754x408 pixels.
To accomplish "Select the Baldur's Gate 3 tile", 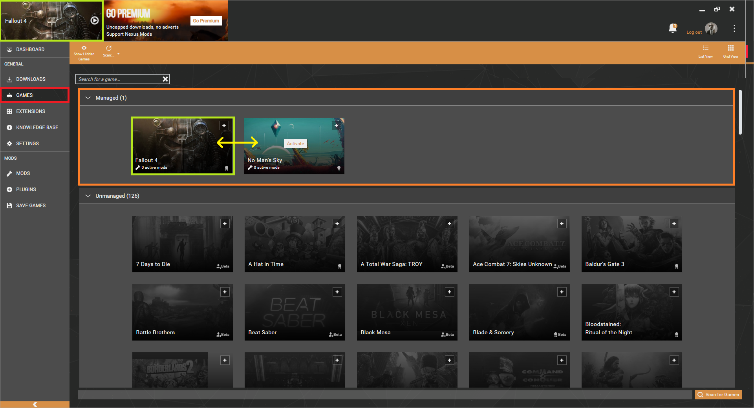I will [x=632, y=244].
